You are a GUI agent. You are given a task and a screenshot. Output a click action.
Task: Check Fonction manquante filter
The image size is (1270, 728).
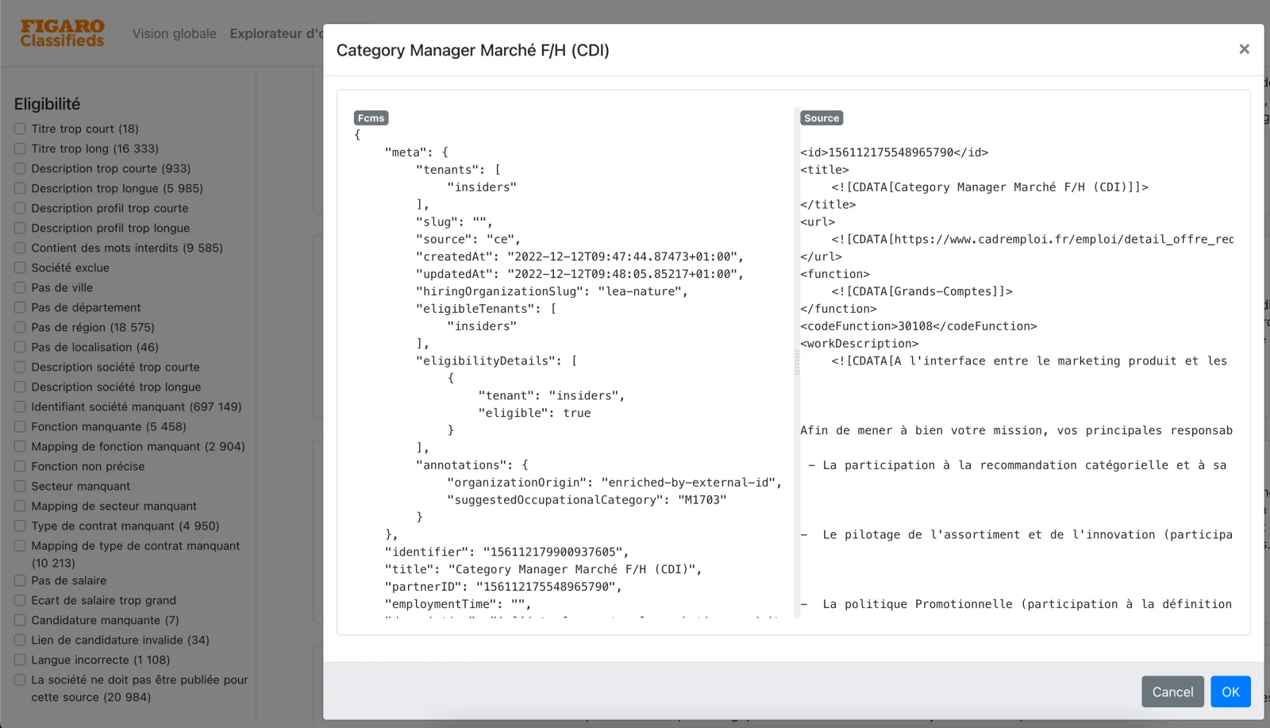[x=20, y=426]
